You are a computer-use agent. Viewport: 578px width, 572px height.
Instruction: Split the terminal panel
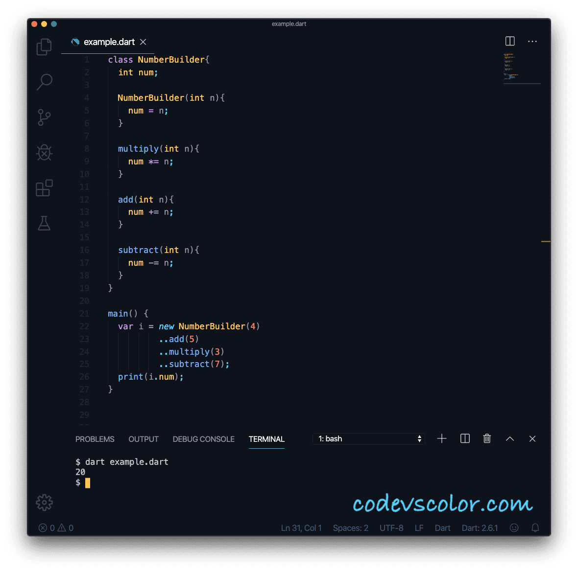(465, 439)
